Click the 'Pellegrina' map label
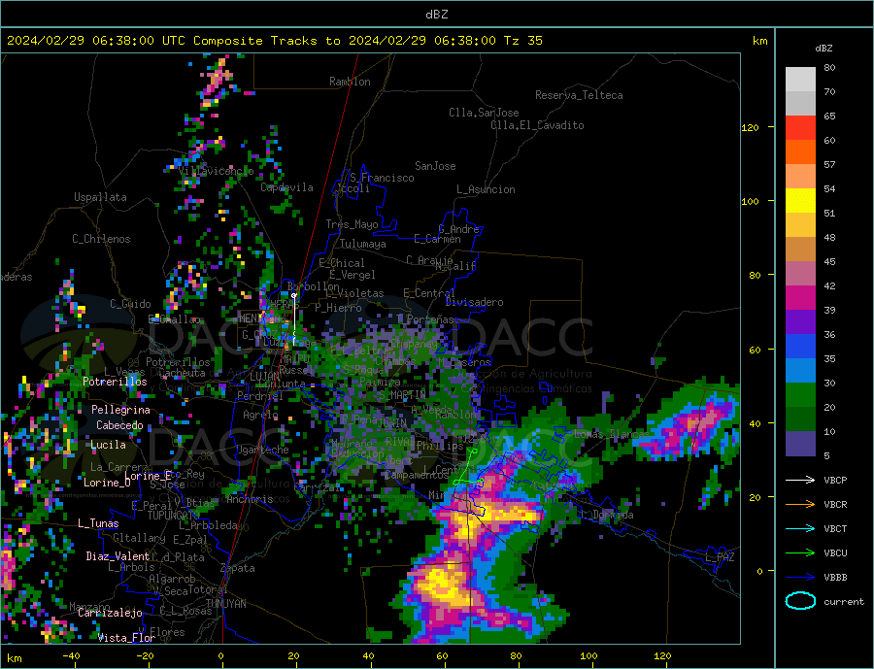The image size is (874, 669). pos(121,411)
